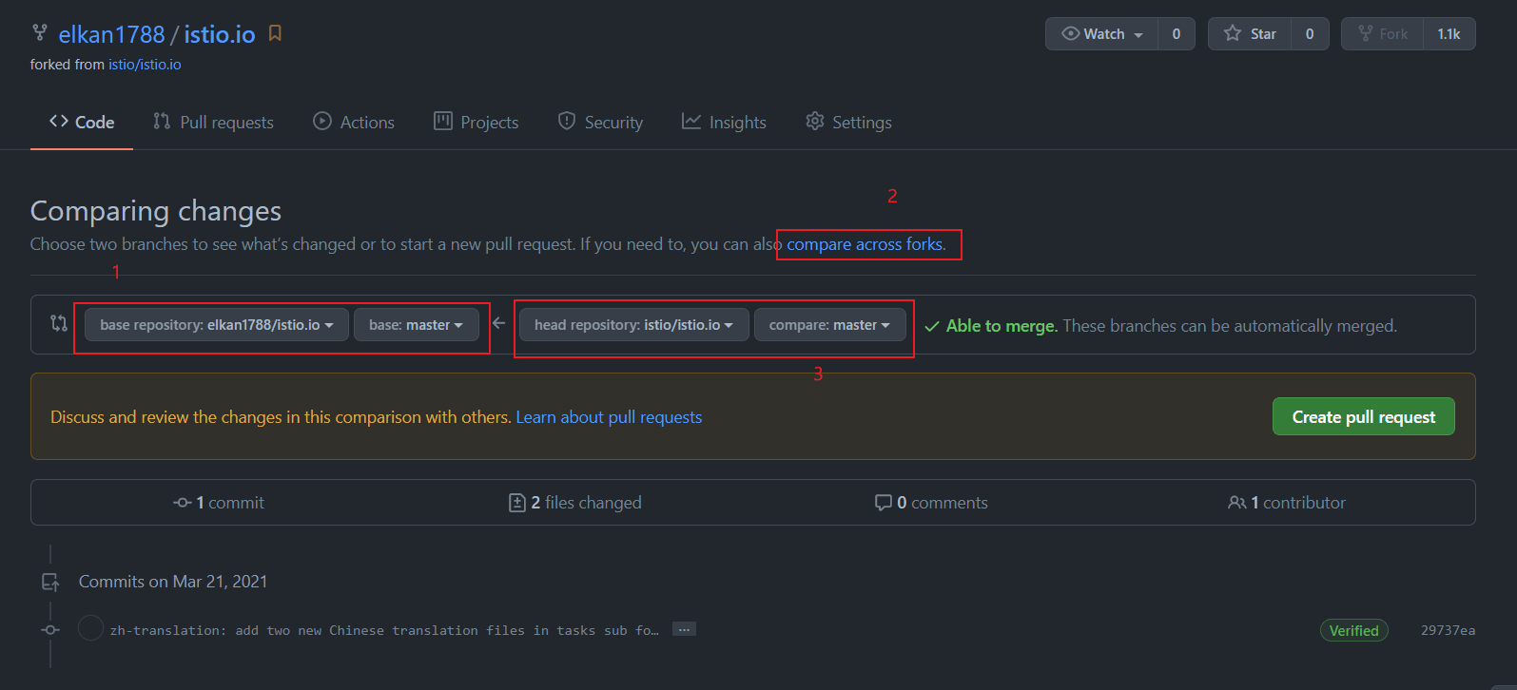Open the head repository istio/istio.io dropdown
This screenshot has height=690, width=1517.
point(634,325)
